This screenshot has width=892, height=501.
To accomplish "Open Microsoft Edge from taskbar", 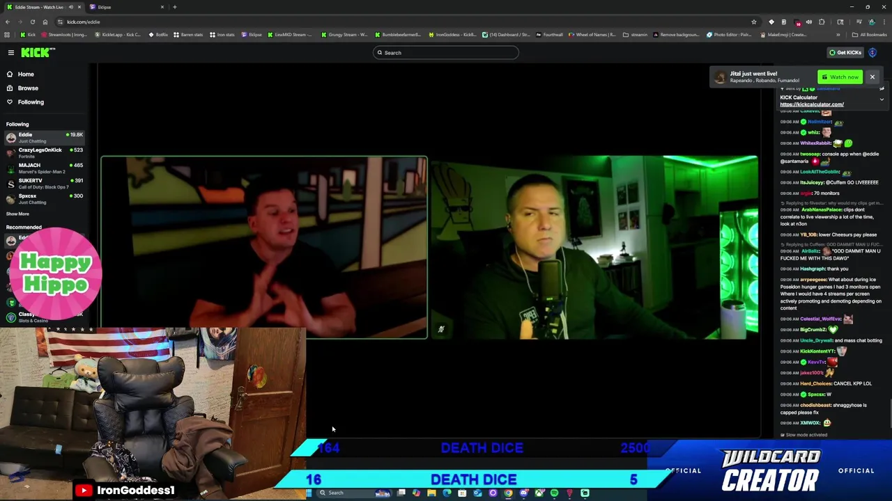I will coord(447,493).
